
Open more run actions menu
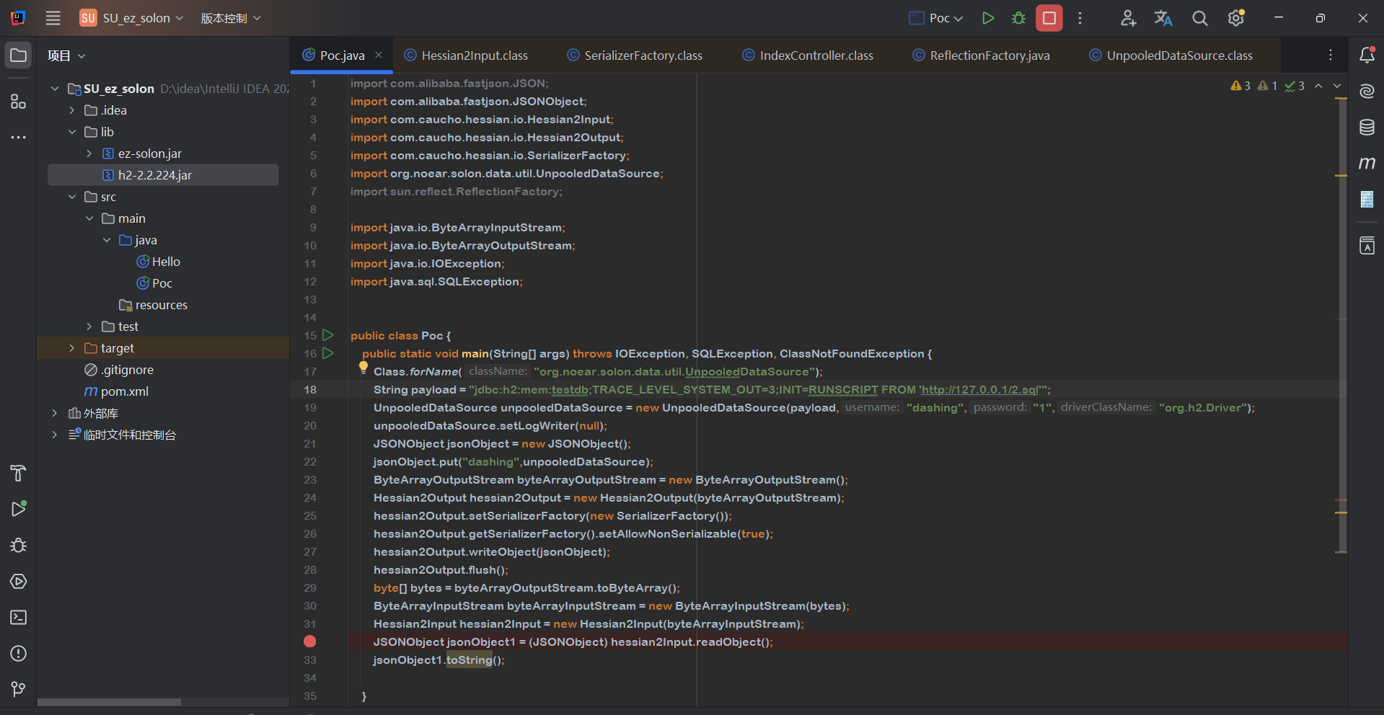[x=1080, y=18]
